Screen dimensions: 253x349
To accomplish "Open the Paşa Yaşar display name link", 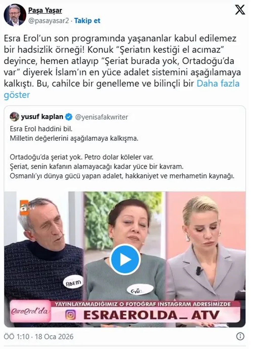I will (45, 10).
